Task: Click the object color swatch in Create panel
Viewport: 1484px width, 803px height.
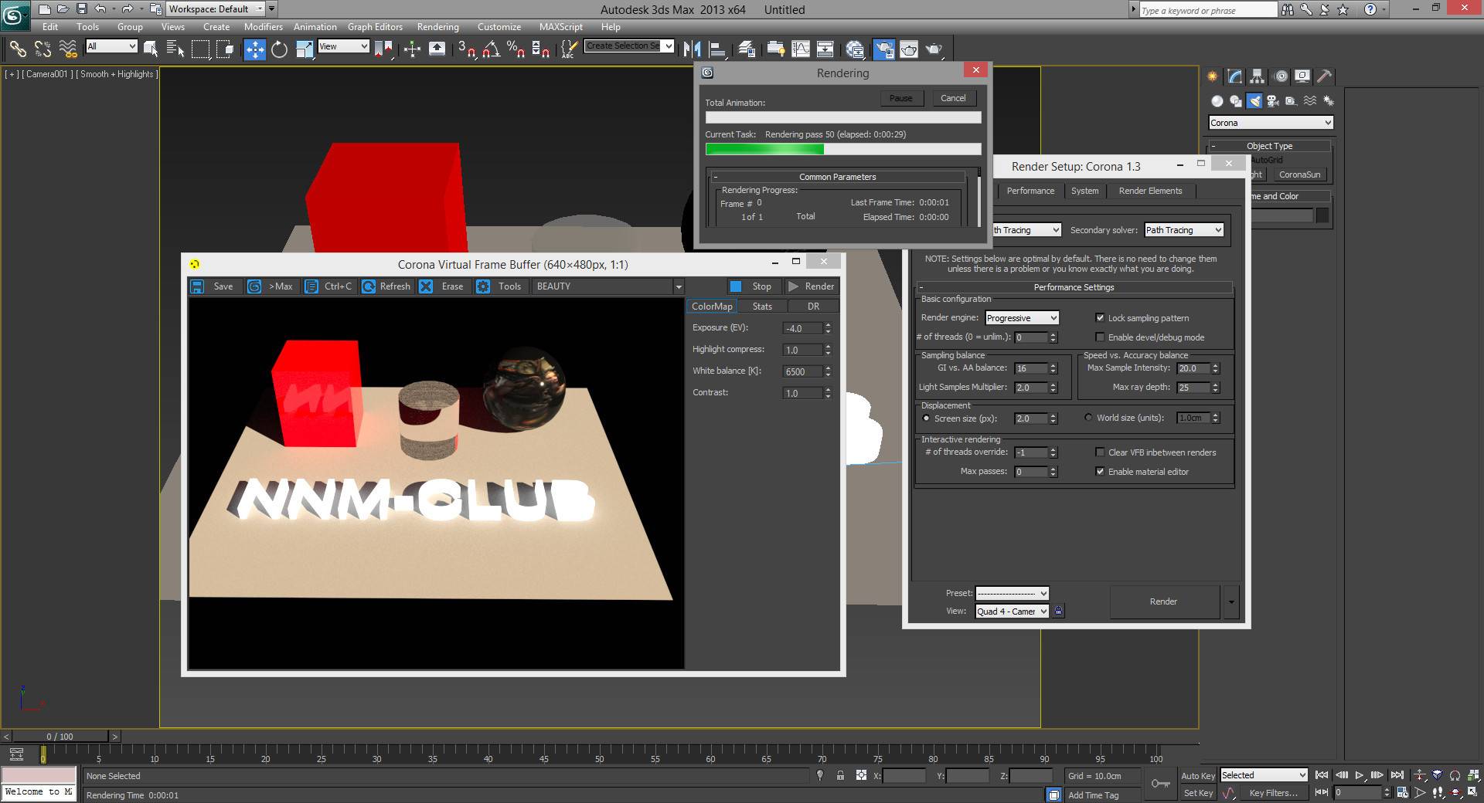Action: tap(1322, 216)
